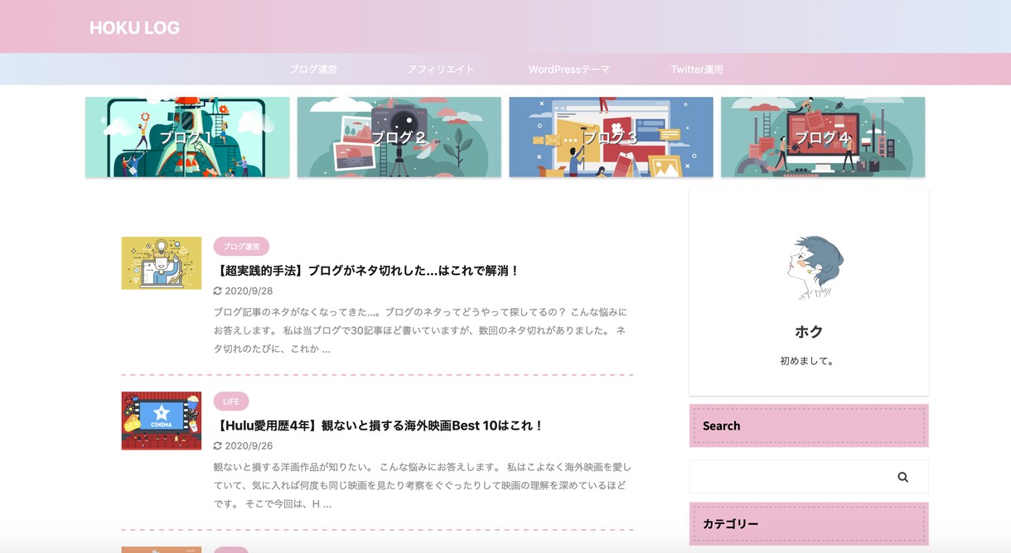Select the ブログ3 banner card
Image resolution: width=1011 pixels, height=553 pixels.
point(611,137)
